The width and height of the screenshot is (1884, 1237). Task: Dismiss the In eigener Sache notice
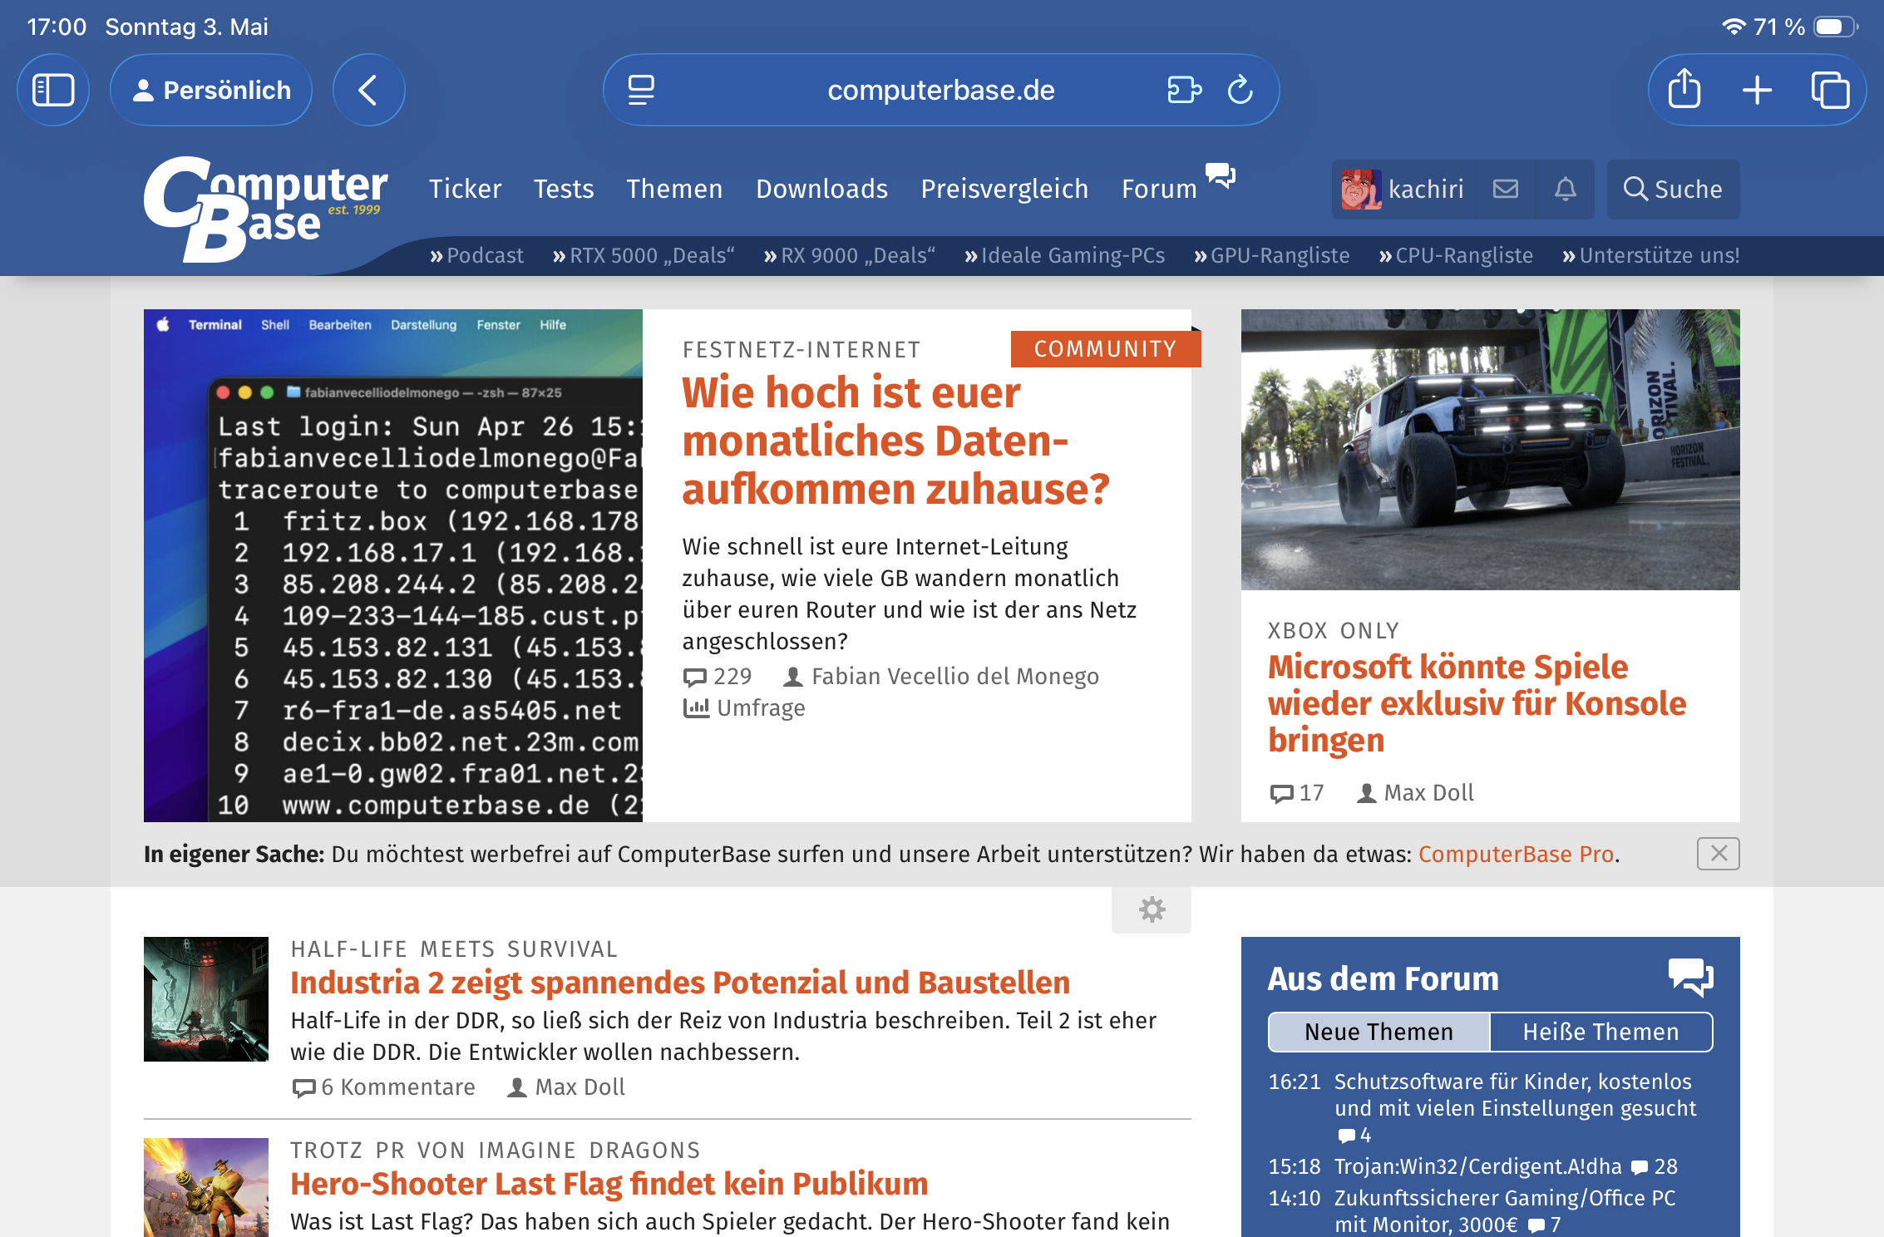click(1719, 854)
